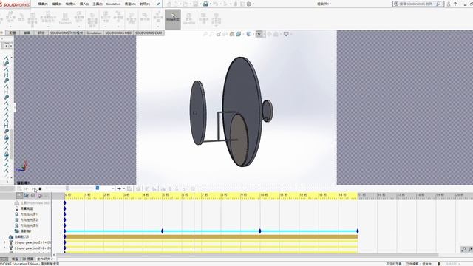The width and height of the screenshot is (473, 266).
Task: Click the Print icon in quick access toolbar
Action: point(205,4)
